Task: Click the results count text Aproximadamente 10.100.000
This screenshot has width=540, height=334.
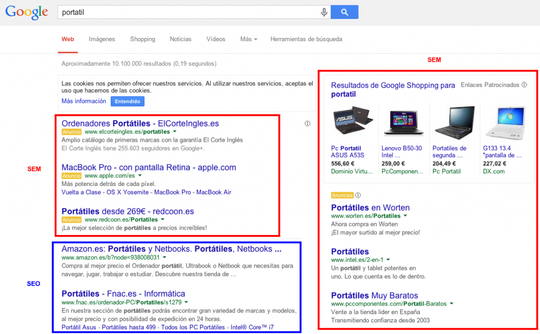Action: pyautogui.click(x=139, y=64)
